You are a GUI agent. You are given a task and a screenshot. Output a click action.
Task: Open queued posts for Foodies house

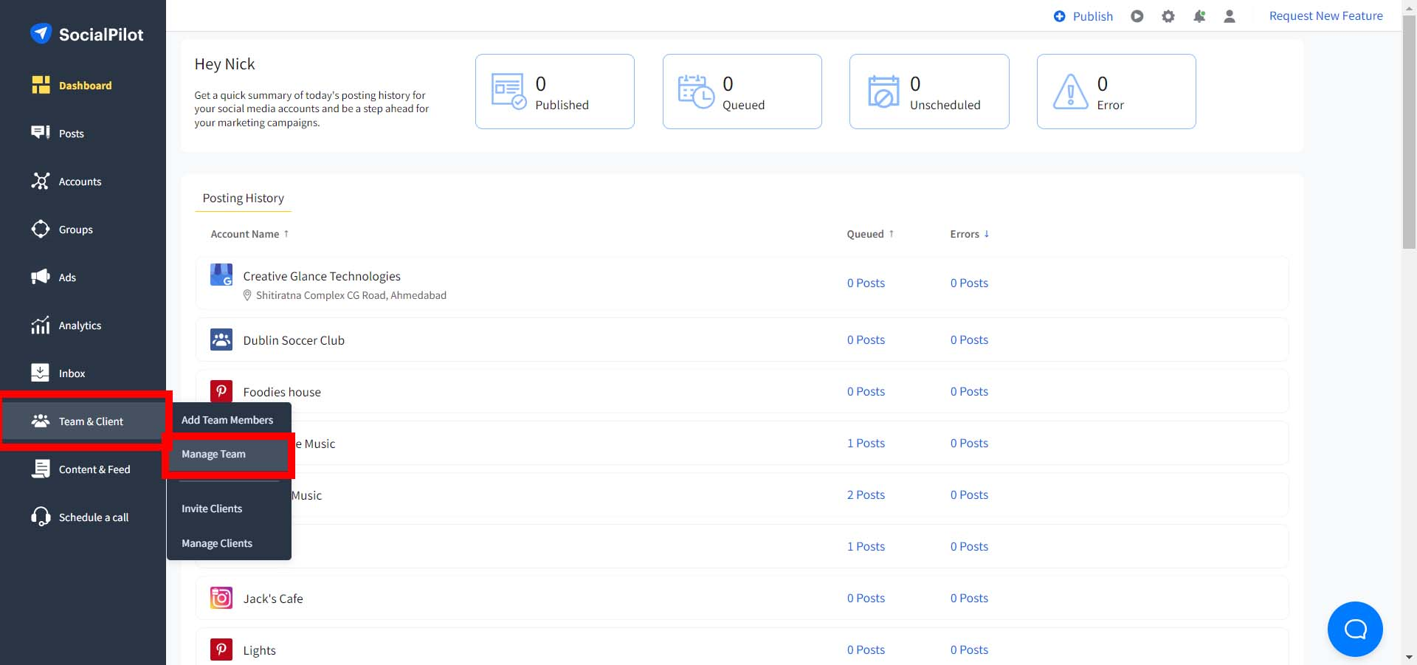click(866, 391)
